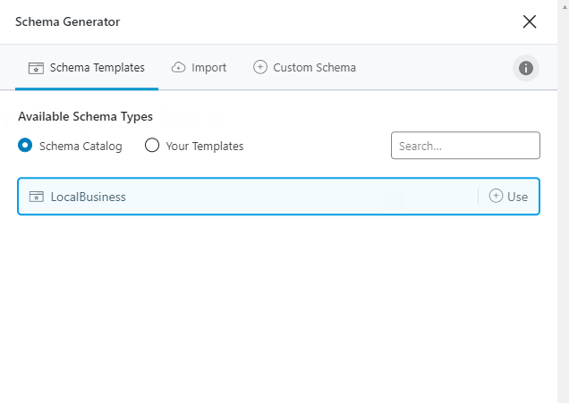Open the Import tab label
The width and height of the screenshot is (569, 403).
click(x=208, y=68)
